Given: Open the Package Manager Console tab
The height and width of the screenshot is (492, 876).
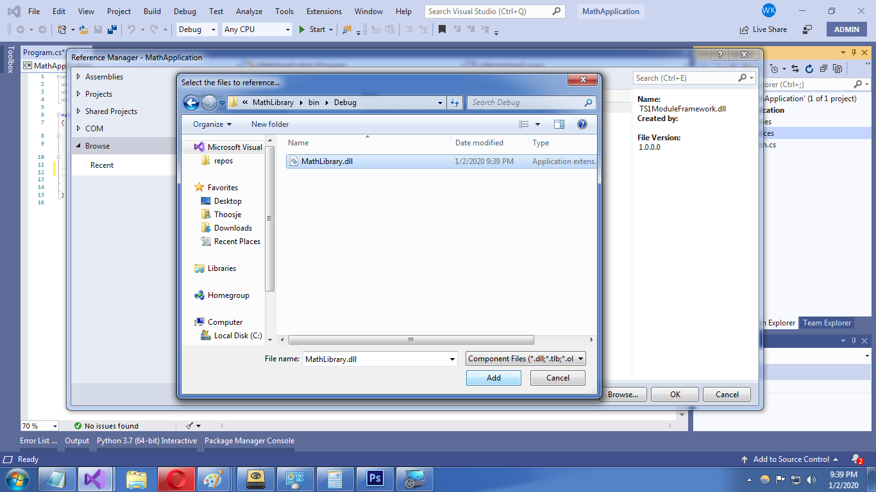Looking at the screenshot, I should tap(249, 441).
